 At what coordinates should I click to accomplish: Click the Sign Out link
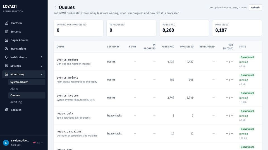(x=16, y=145)
